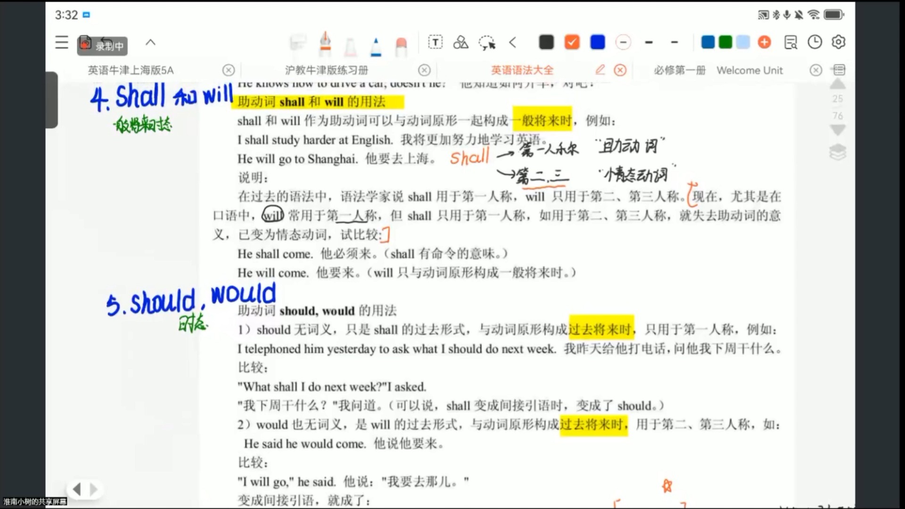Image resolution: width=905 pixels, height=509 pixels.
Task: Choose the medium dash stroke thickness
Action: [x=649, y=42]
